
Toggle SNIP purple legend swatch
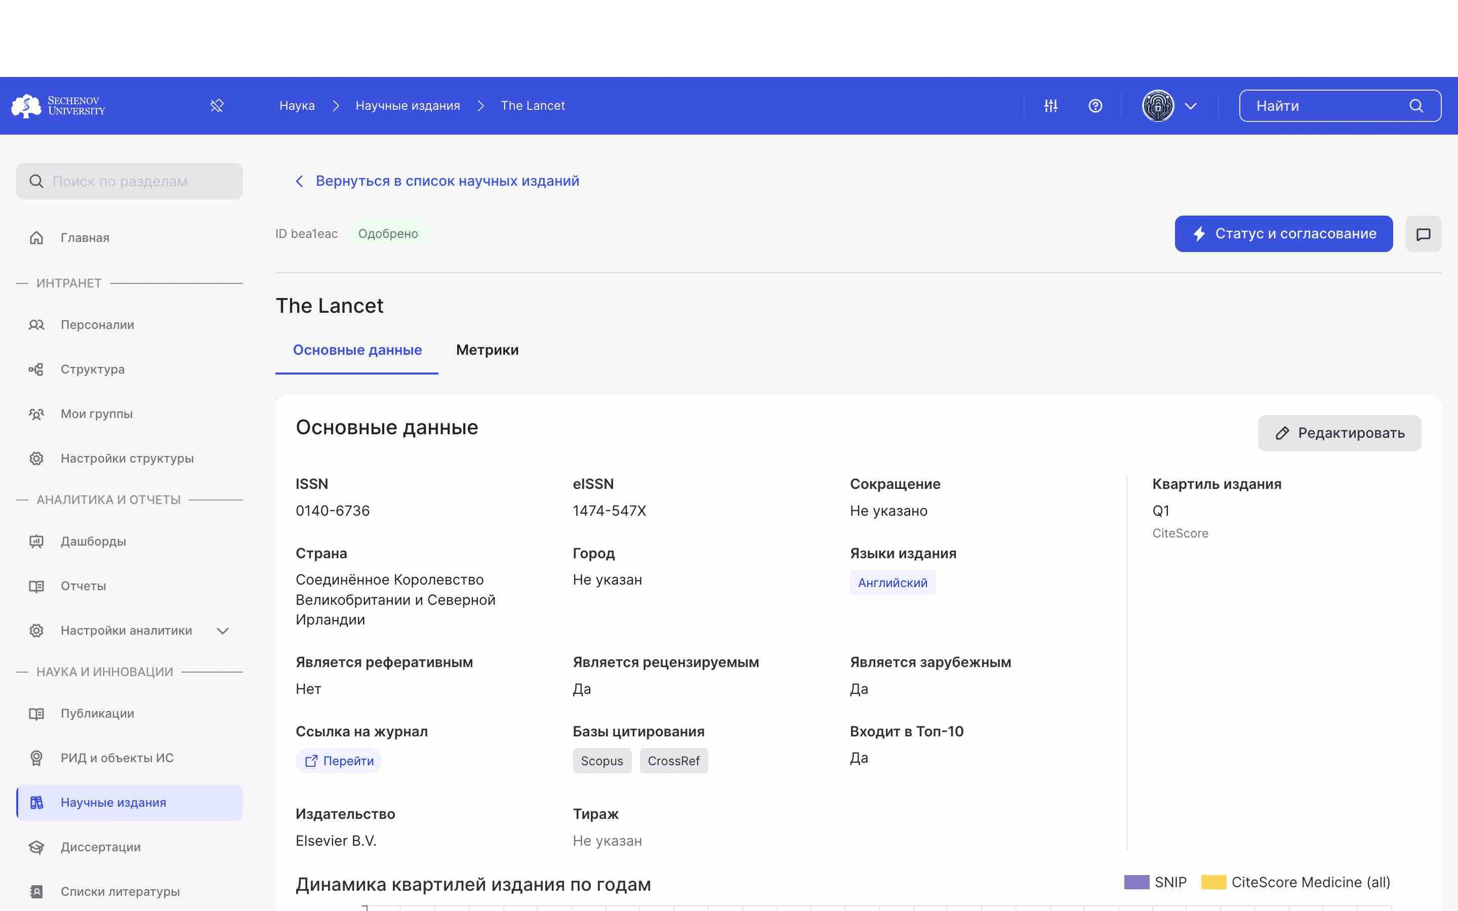pos(1136,882)
